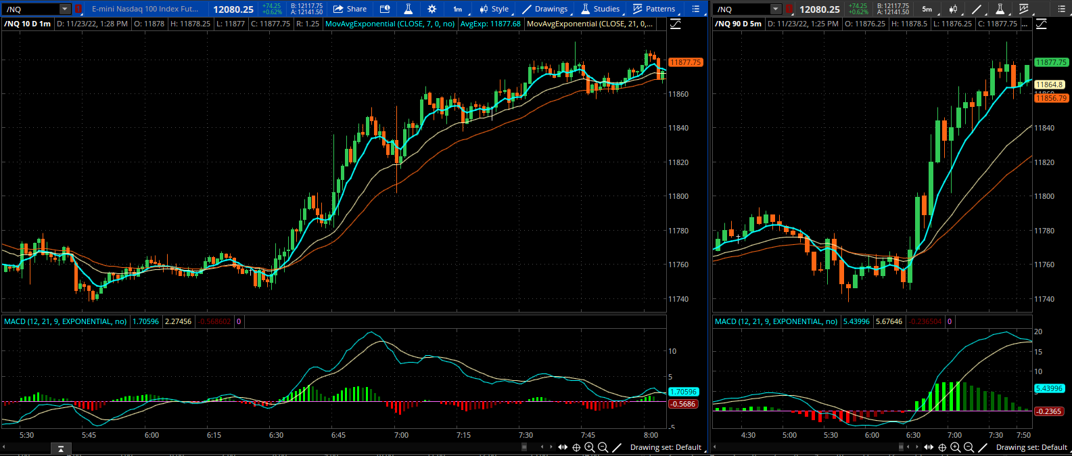Click the right chart horizontal scrollbar thumb
The image size is (1072, 456).
(902, 447)
